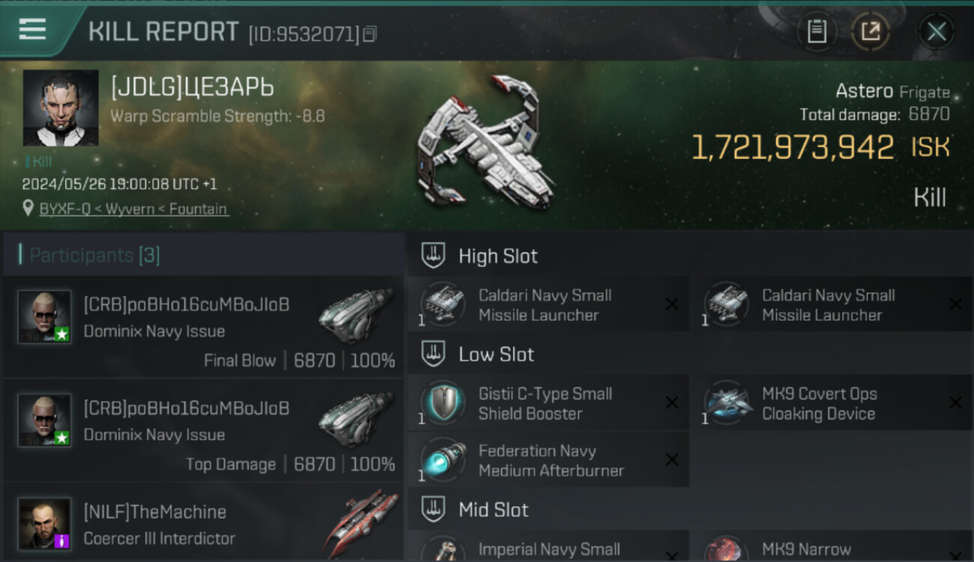Open the BYXF-Q < Wyvern < Fountain location link
This screenshot has width=974, height=562.
tap(134, 209)
